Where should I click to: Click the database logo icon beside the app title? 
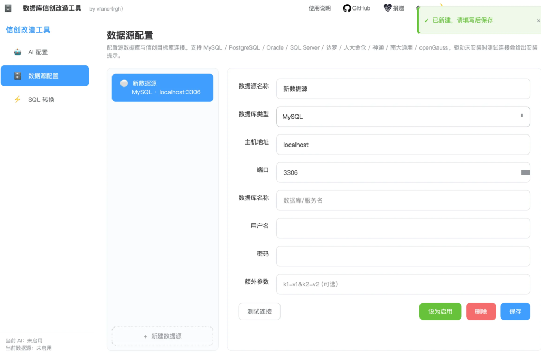pyautogui.click(x=8, y=8)
